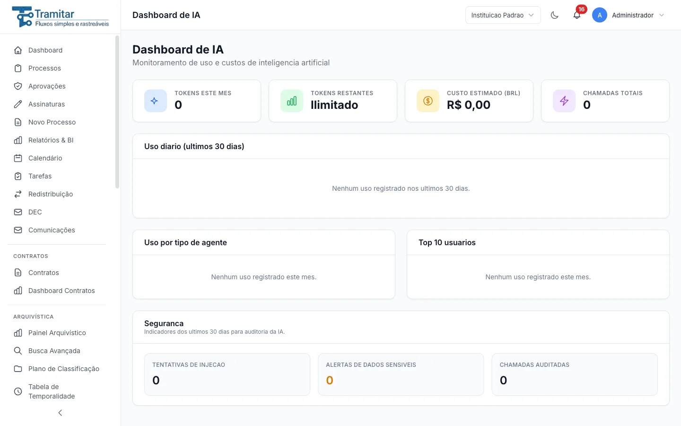Click the Dashboard home icon in sidebar
681x426 pixels.
18,50
